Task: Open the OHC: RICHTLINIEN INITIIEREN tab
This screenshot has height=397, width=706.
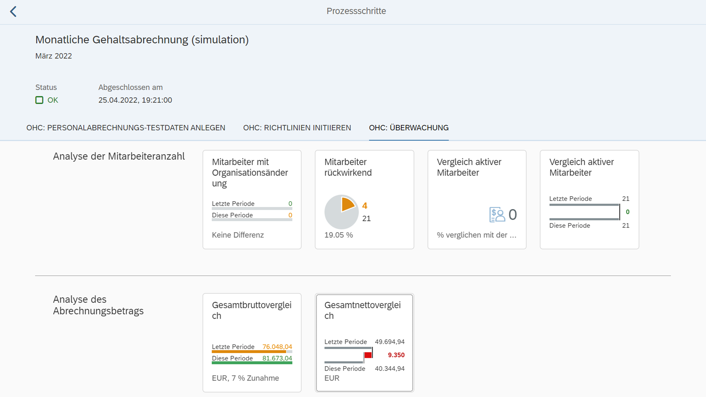Action: click(297, 127)
